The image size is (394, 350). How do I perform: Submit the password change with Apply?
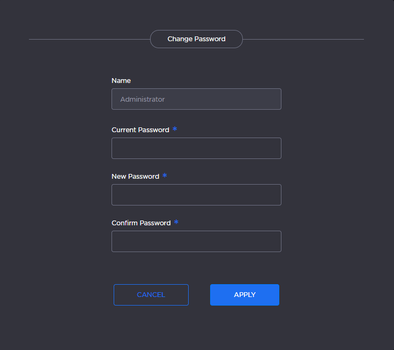pyautogui.click(x=244, y=295)
